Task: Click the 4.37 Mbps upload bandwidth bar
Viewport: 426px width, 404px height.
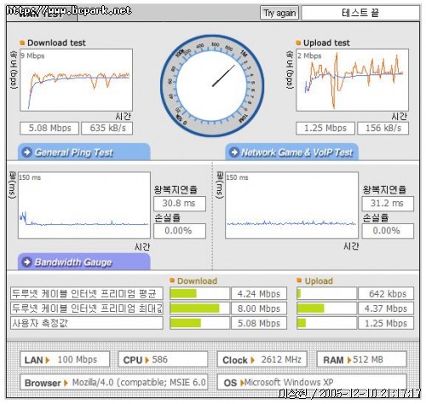Action: pyautogui.click(x=326, y=309)
